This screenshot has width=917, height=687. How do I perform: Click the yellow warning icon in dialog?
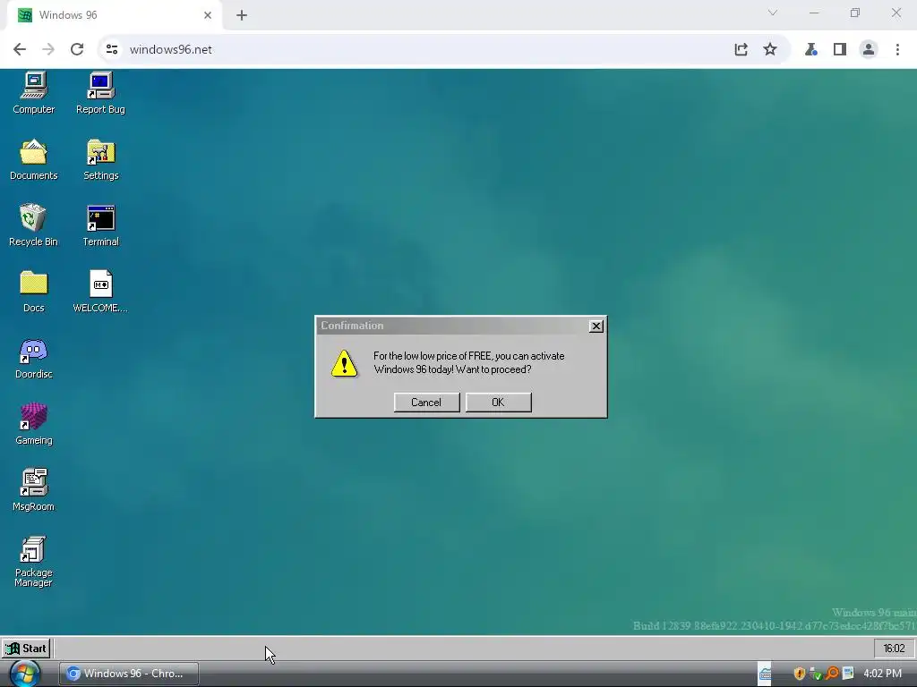click(344, 363)
